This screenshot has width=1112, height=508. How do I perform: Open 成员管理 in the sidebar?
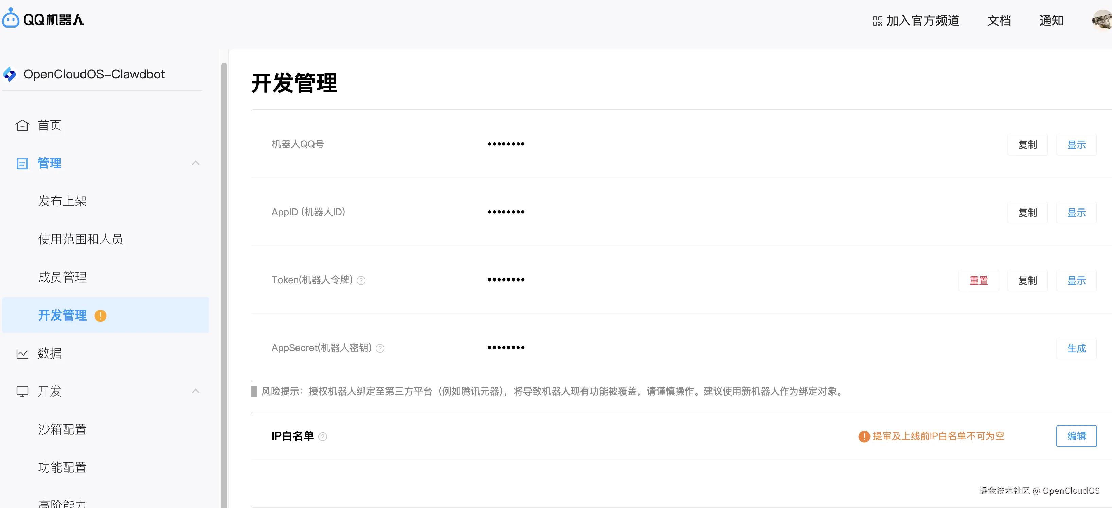[x=62, y=277]
